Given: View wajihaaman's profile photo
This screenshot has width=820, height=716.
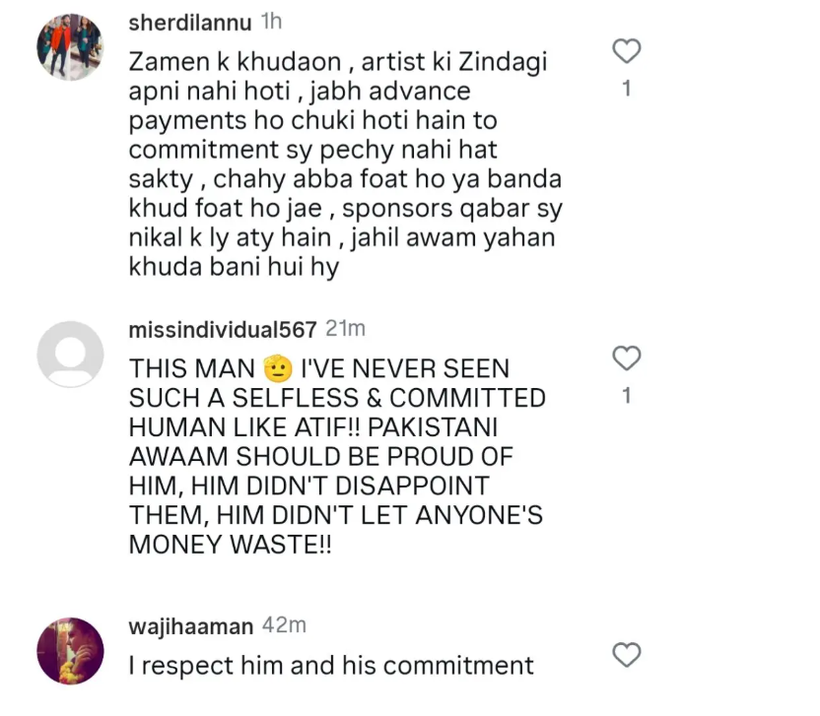Looking at the screenshot, I should [70, 651].
